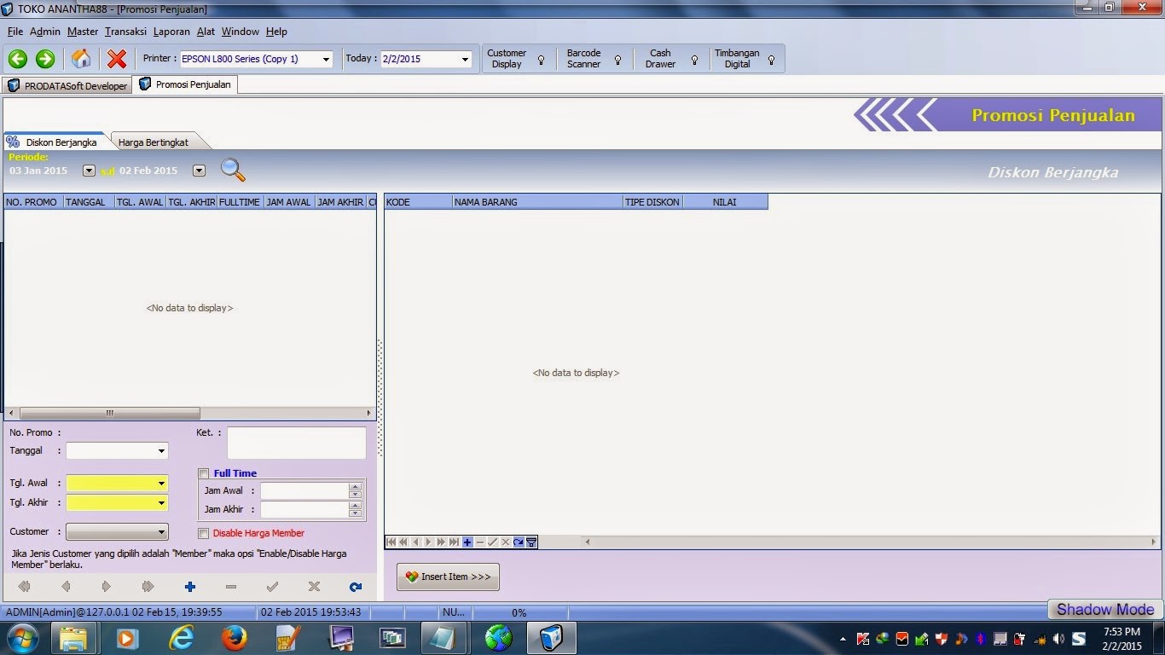Open the Today date dropdown
The image size is (1165, 655).
(466, 59)
